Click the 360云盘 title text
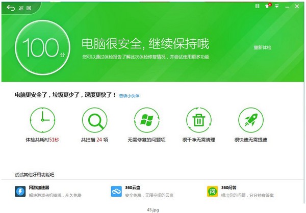 (133, 188)
